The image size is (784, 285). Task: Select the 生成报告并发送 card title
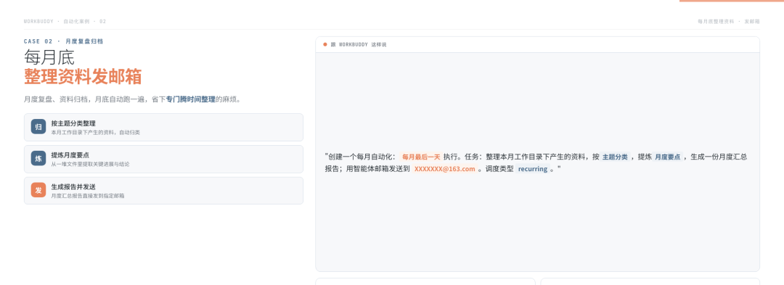pyautogui.click(x=73, y=186)
